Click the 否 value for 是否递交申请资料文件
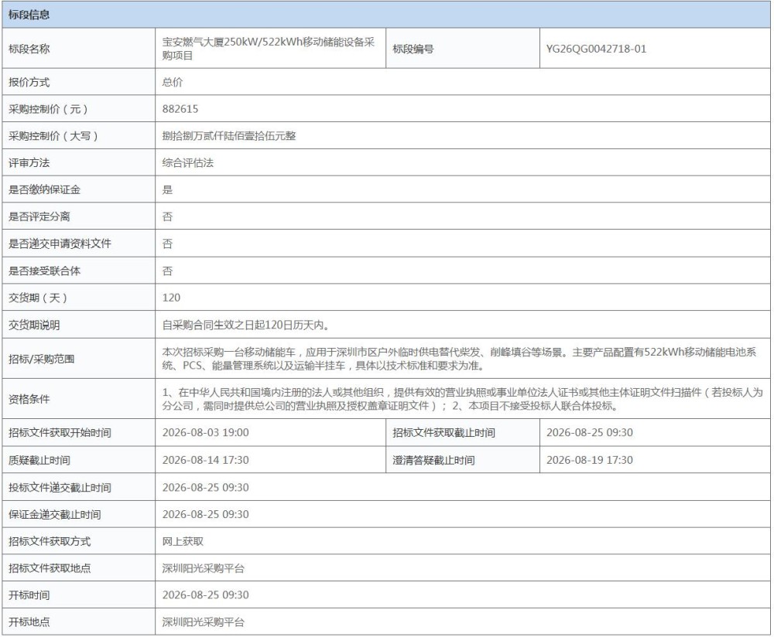The image size is (774, 637). pos(167,244)
